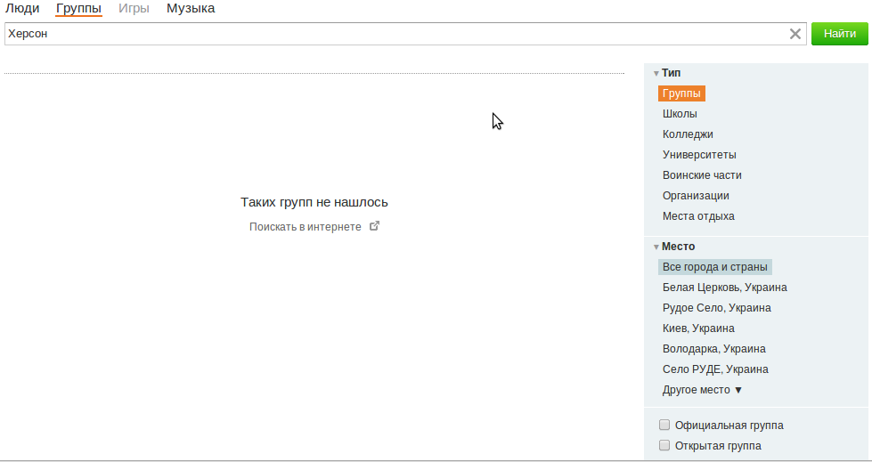872x462 pixels.
Task: Select Белая Церковь, Украина location
Action: tap(725, 288)
